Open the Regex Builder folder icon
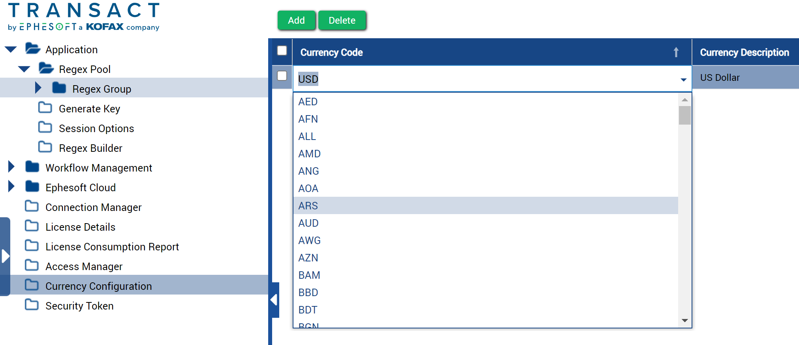Screen dimensions: 799x345 [x=45, y=147]
